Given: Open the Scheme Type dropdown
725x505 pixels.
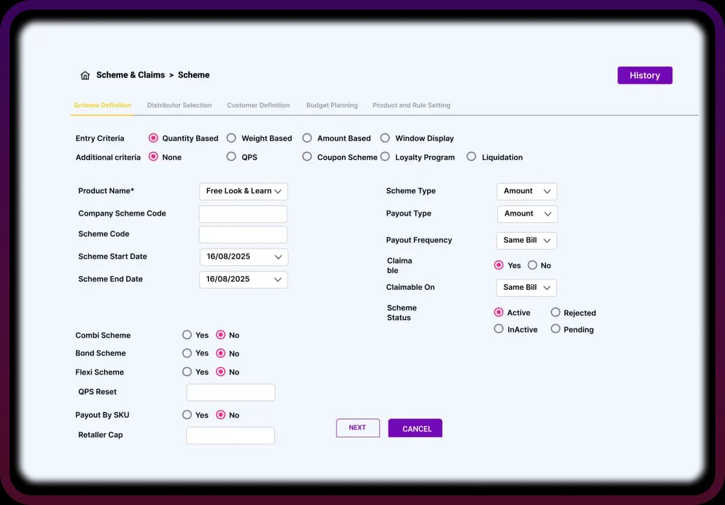Looking at the screenshot, I should tap(526, 191).
